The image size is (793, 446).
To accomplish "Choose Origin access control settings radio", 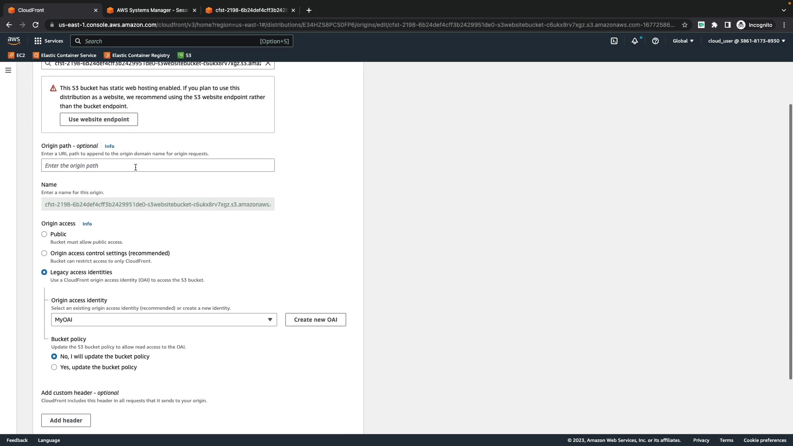I will [44, 253].
